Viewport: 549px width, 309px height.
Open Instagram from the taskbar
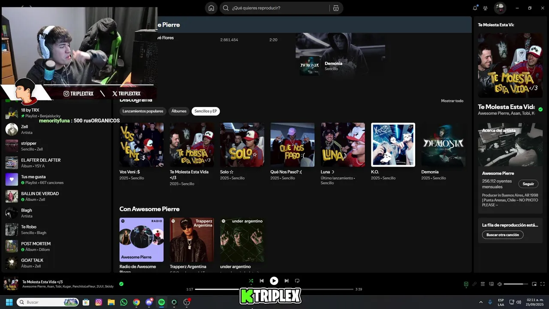tap(99, 302)
